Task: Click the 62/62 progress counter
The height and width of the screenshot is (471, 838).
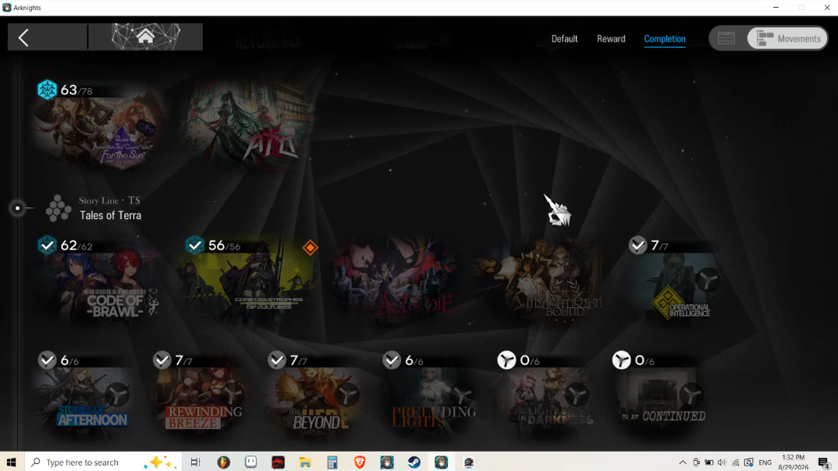Action: [x=76, y=246]
